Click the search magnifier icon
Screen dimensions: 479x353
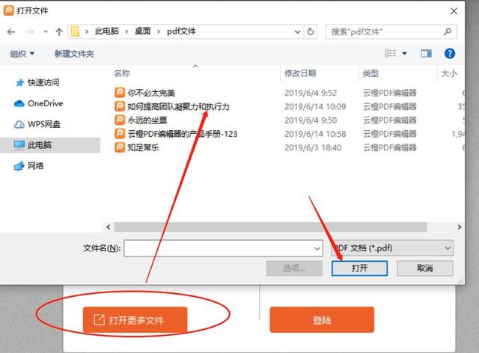[x=448, y=31]
